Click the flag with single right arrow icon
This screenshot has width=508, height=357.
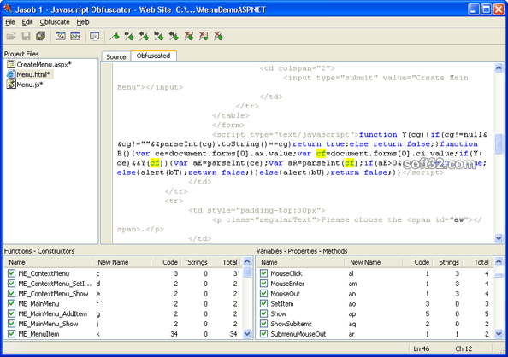click(x=129, y=36)
